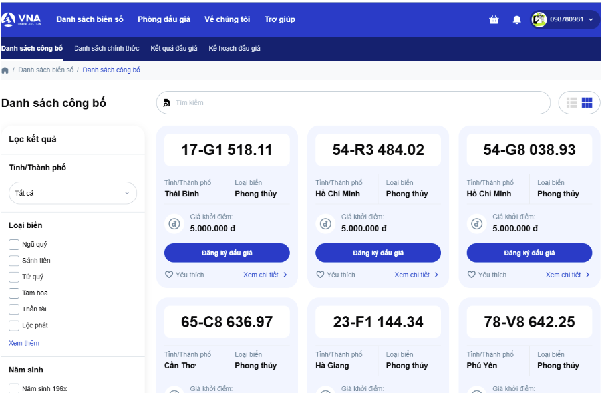604x401 pixels.
Task: Click the province value Cần Thơ
Action: click(180, 366)
